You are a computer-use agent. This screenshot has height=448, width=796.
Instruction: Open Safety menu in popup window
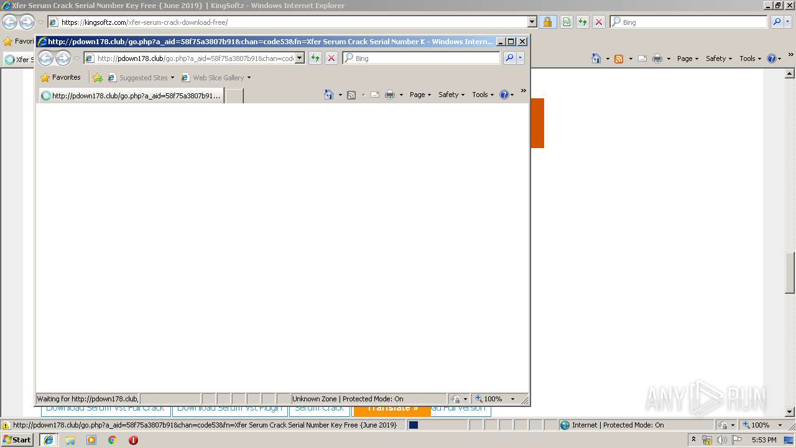click(451, 95)
